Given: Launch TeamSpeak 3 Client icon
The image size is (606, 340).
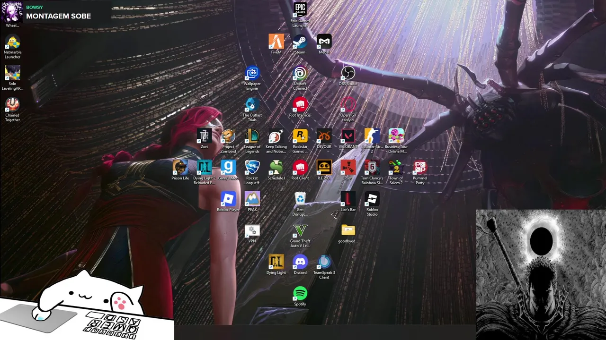Looking at the screenshot, I should click(x=324, y=262).
